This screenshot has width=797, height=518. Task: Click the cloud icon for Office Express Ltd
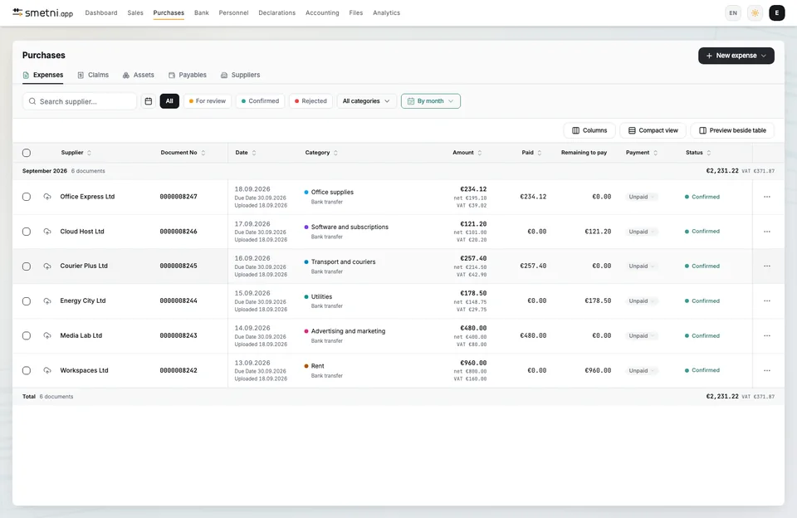(x=47, y=197)
